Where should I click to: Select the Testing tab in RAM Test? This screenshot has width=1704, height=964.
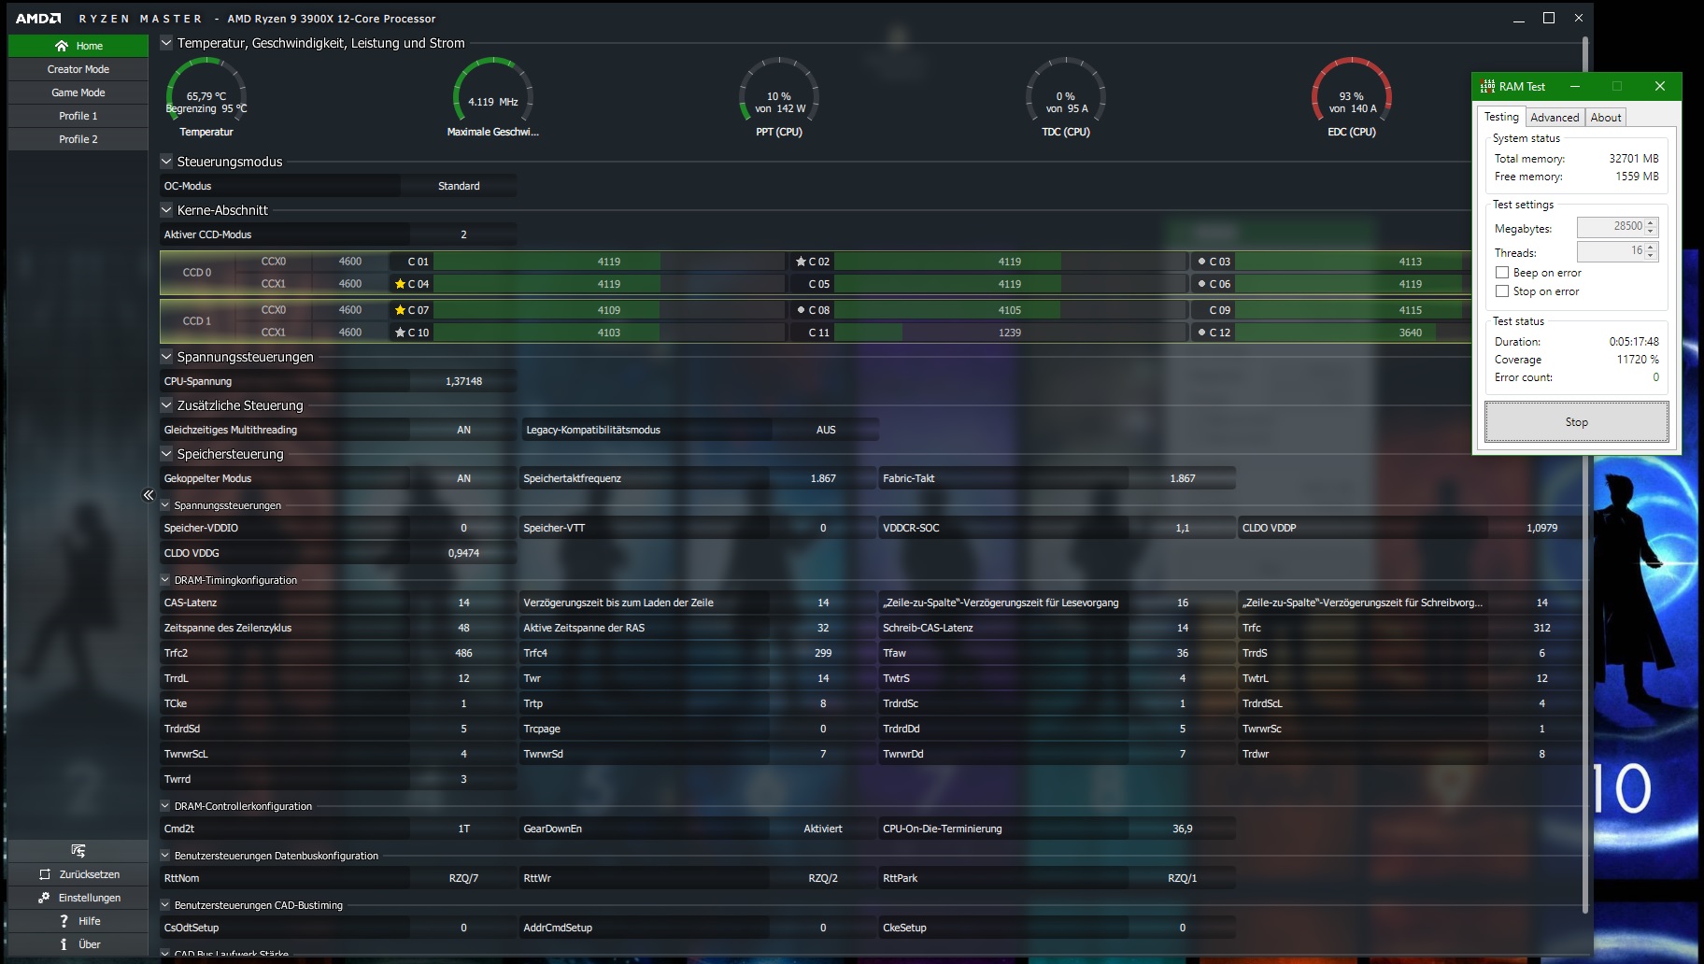1501,117
